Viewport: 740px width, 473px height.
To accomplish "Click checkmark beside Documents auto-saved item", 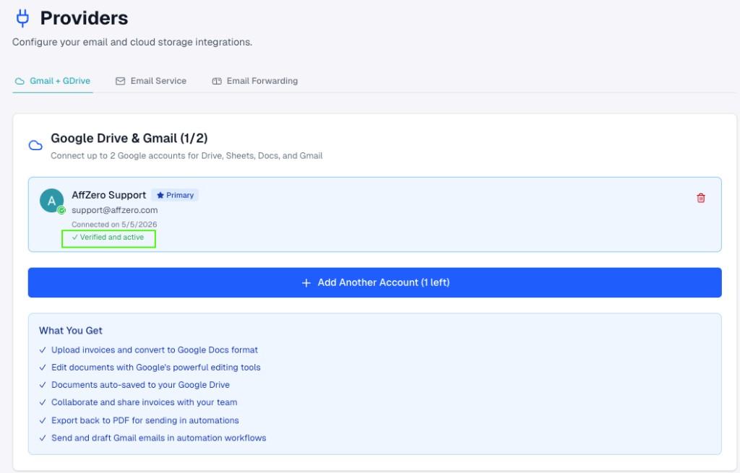I will (x=43, y=385).
